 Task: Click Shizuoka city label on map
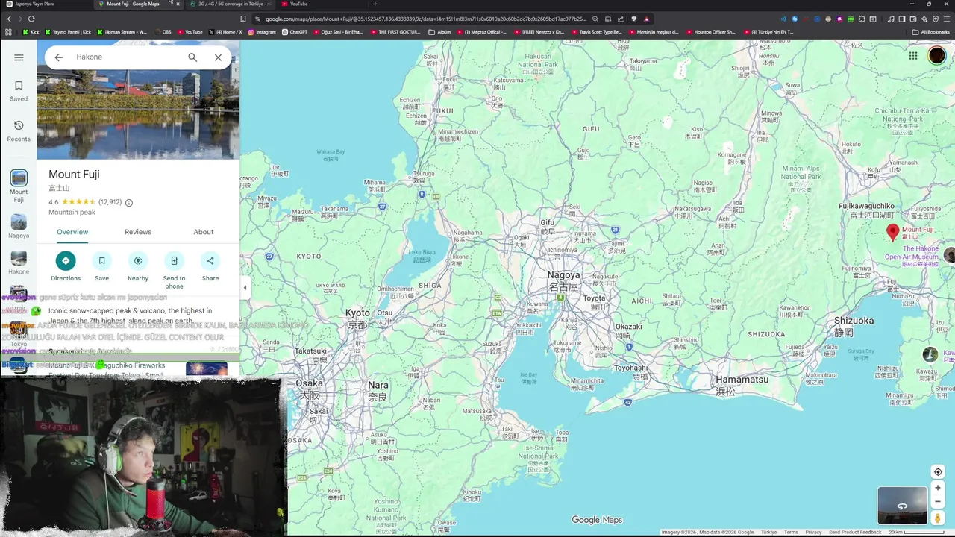point(854,326)
